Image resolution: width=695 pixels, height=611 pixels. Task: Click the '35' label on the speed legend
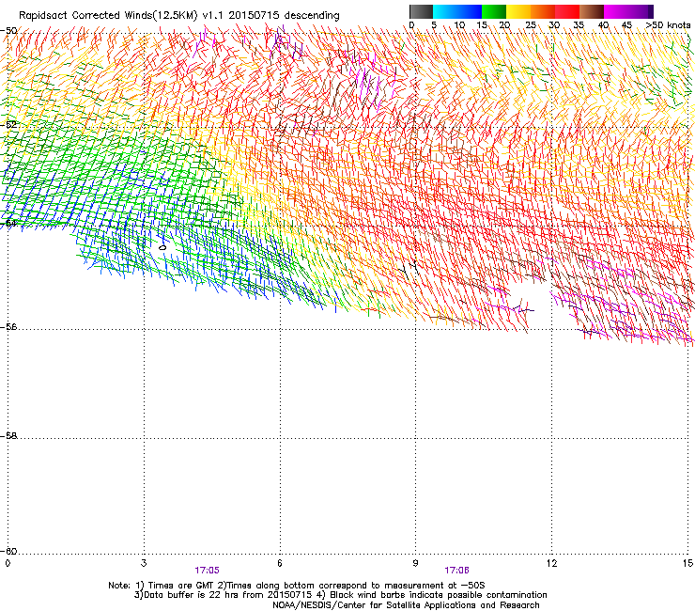579,25
